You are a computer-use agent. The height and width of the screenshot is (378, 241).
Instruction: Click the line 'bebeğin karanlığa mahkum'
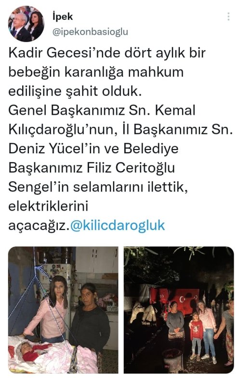point(96,72)
